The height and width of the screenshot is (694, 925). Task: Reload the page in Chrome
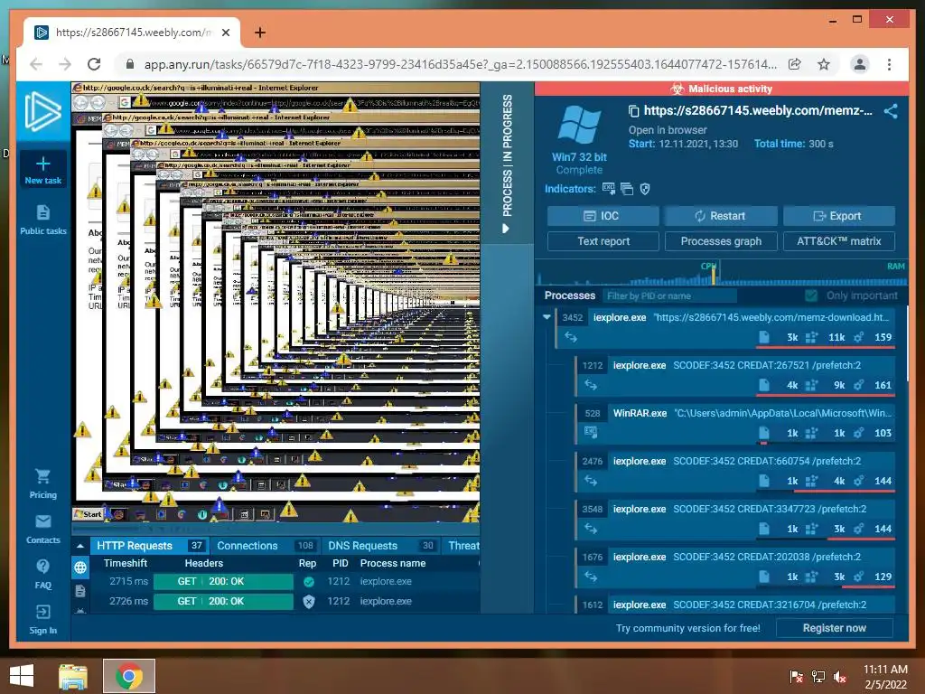pos(94,64)
